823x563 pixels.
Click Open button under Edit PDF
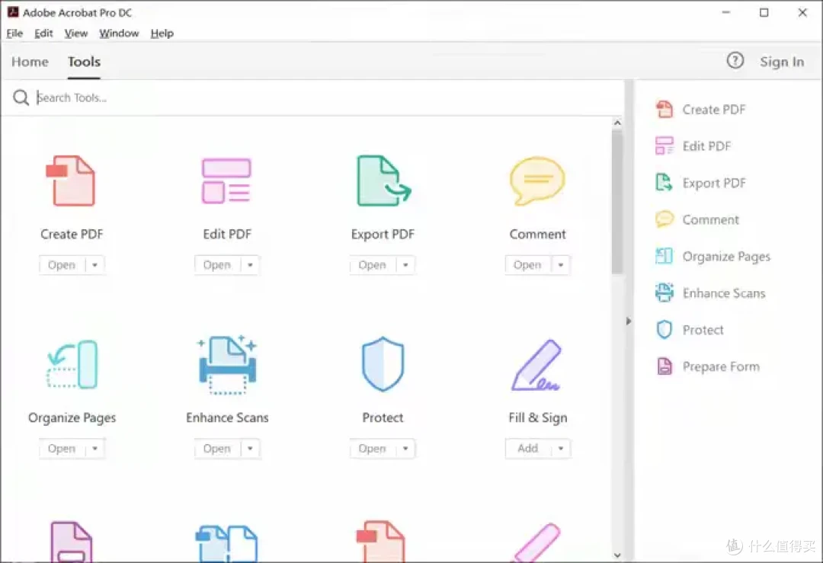coord(217,265)
